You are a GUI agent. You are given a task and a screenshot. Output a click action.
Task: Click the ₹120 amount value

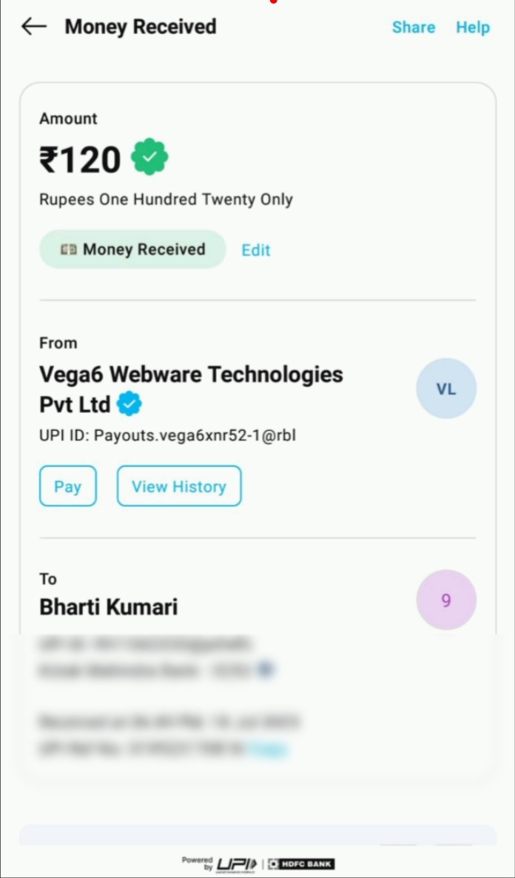pyautogui.click(x=80, y=159)
